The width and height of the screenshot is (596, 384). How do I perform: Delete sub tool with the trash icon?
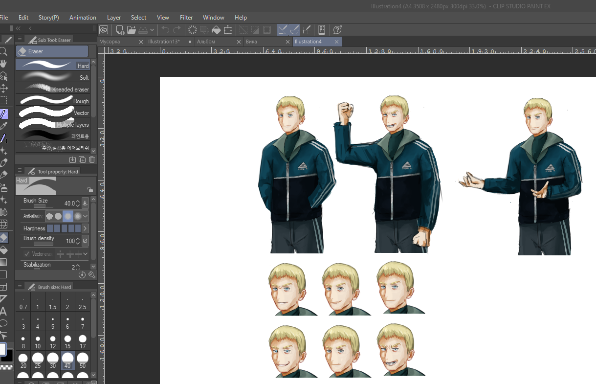pyautogui.click(x=92, y=159)
